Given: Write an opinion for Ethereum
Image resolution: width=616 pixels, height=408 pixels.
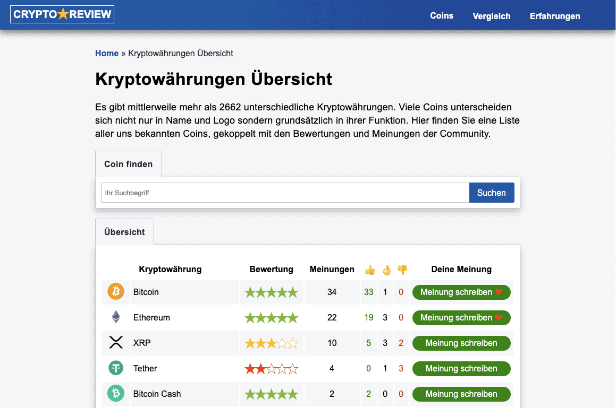Looking at the screenshot, I should point(461,318).
